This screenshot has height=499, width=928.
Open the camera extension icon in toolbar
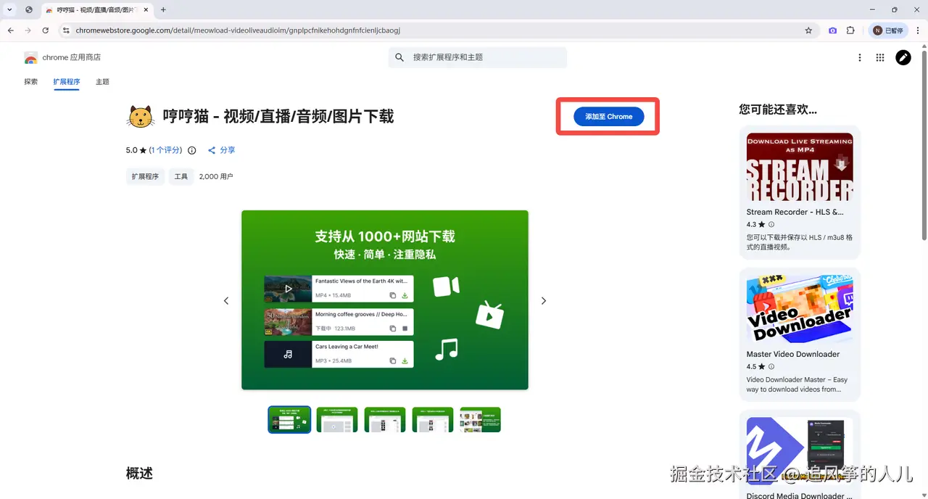832,30
